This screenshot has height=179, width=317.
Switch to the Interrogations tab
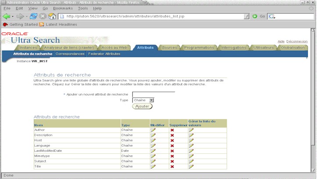coord(234,48)
